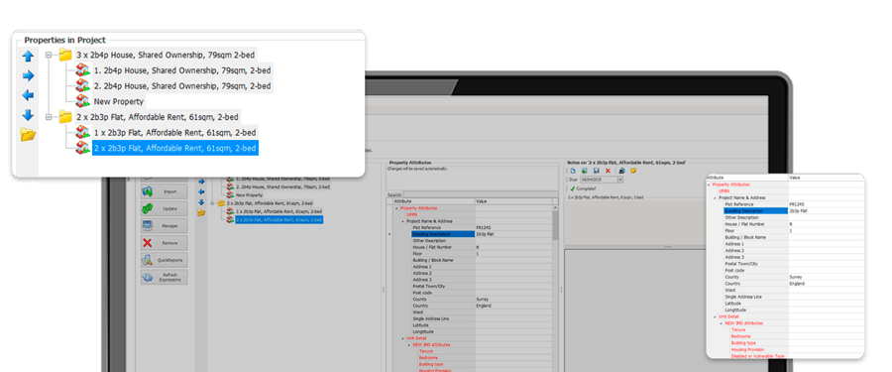Screen dimensions: 892x372
Task: Open QuickReports
Action: pyautogui.click(x=165, y=260)
